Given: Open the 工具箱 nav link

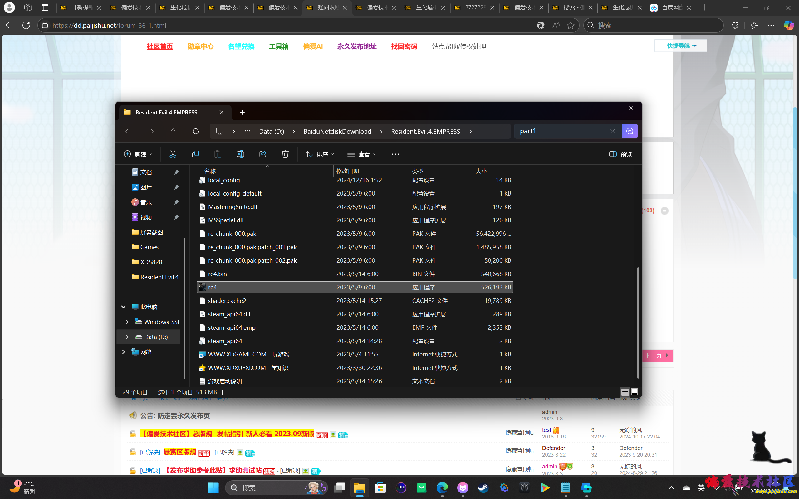Looking at the screenshot, I should (279, 46).
